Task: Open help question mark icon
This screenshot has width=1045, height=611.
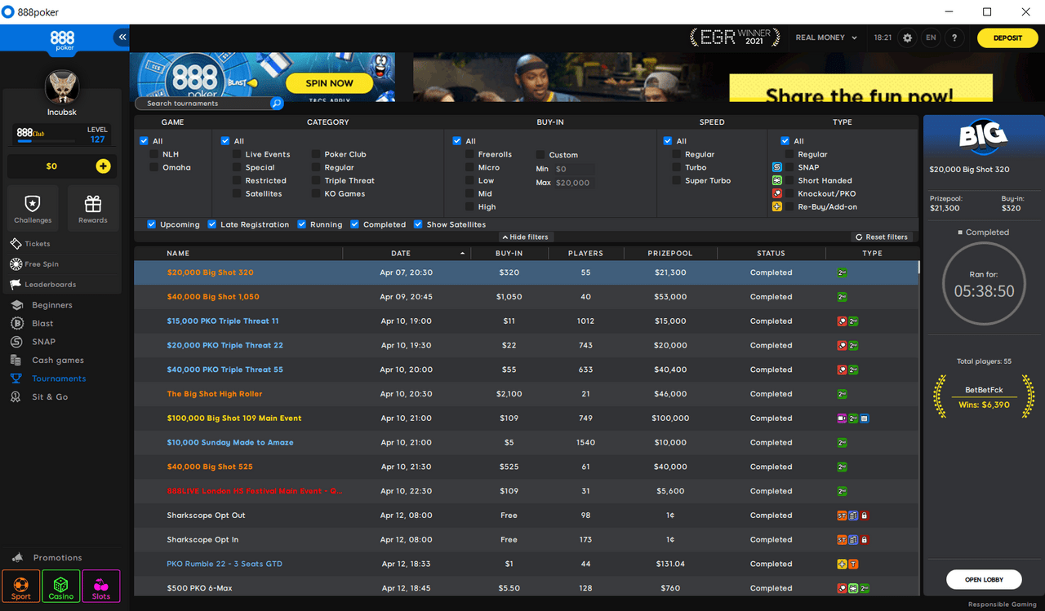Action: pyautogui.click(x=954, y=38)
